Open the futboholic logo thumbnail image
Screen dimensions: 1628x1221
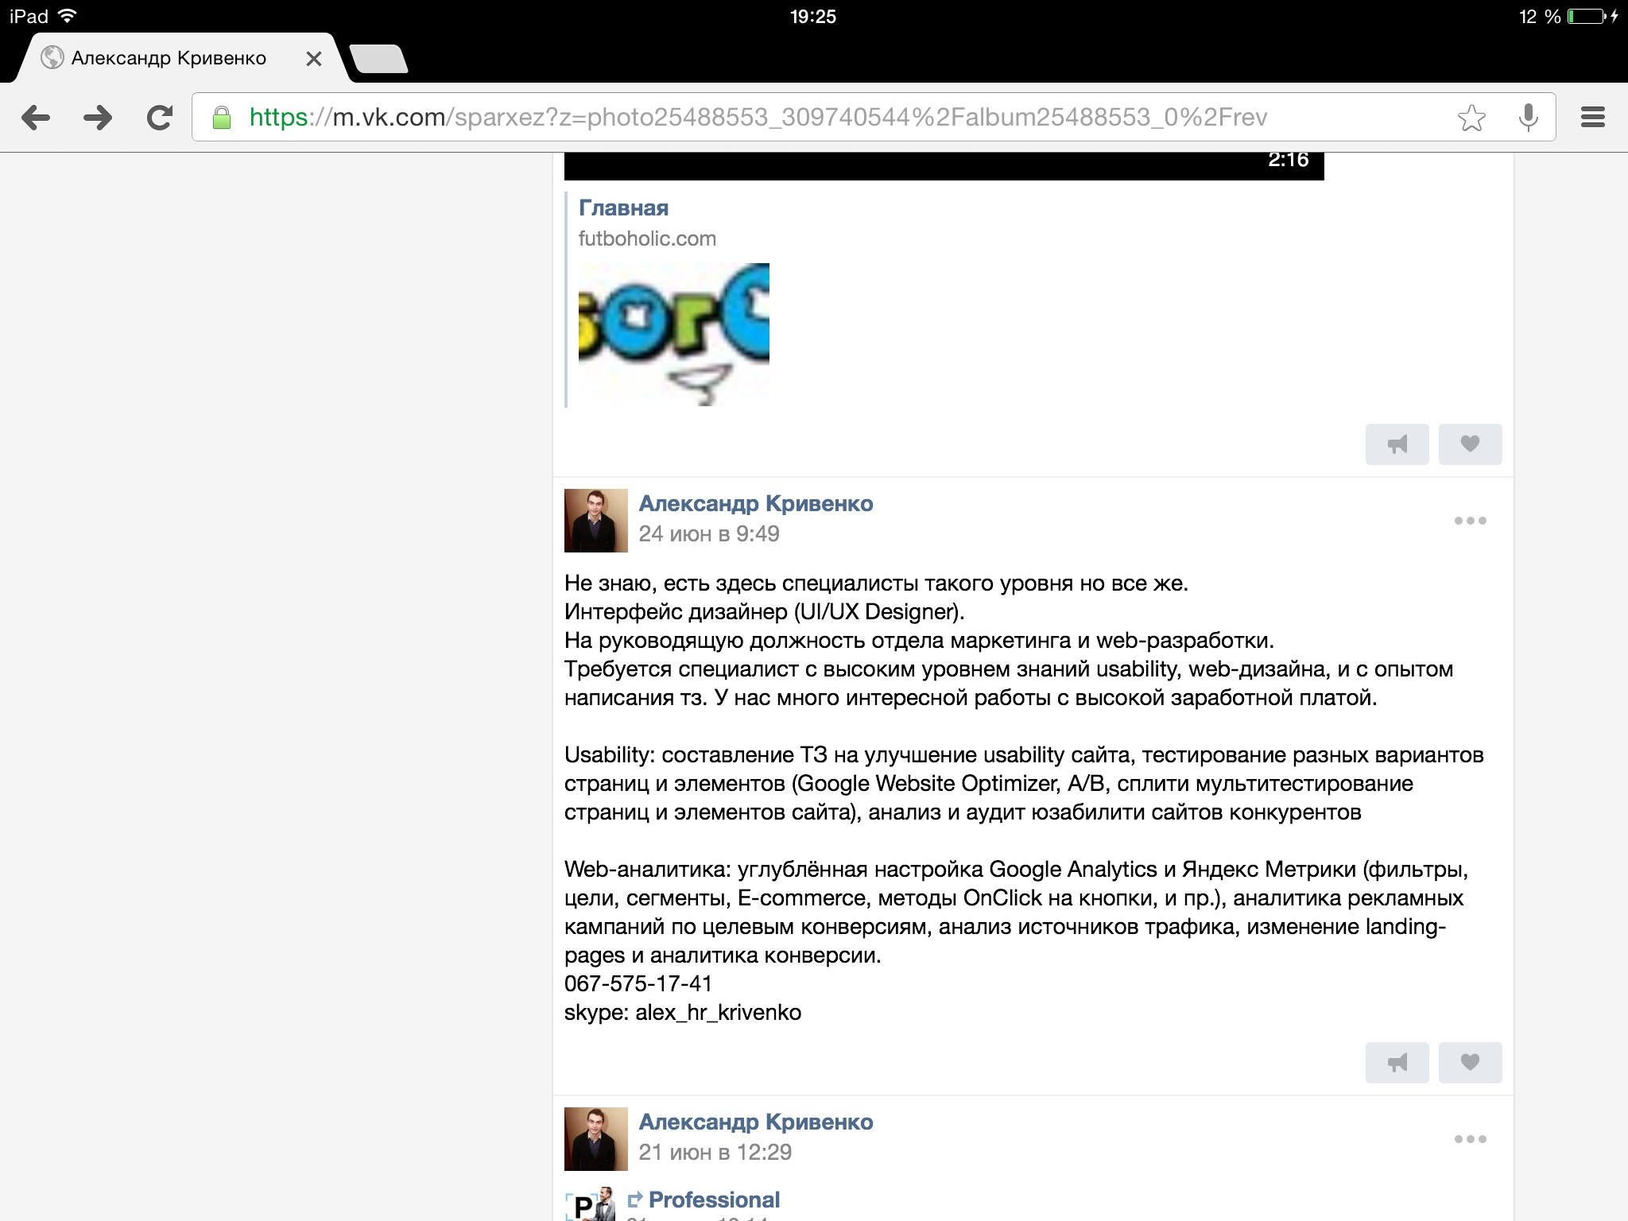(x=674, y=335)
